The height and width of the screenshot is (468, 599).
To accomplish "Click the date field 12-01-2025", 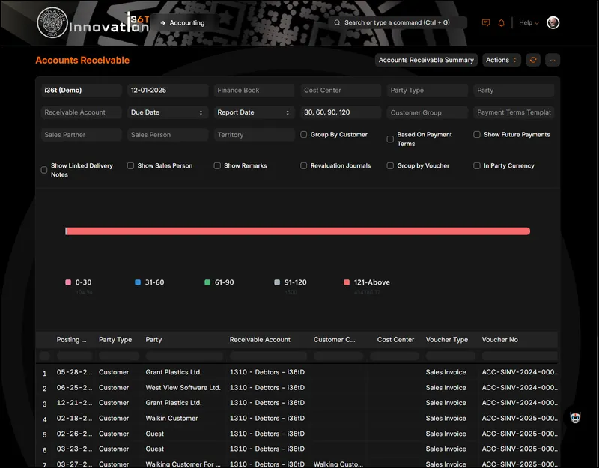I will 168,90.
